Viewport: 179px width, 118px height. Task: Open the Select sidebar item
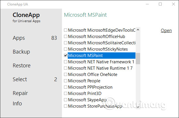(20, 79)
